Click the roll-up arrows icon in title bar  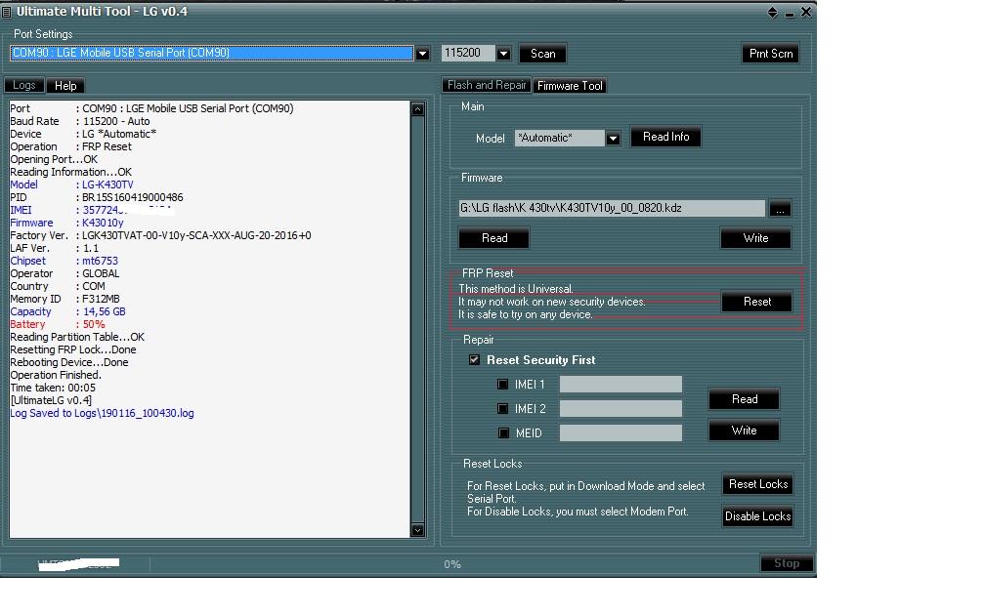pyautogui.click(x=773, y=12)
